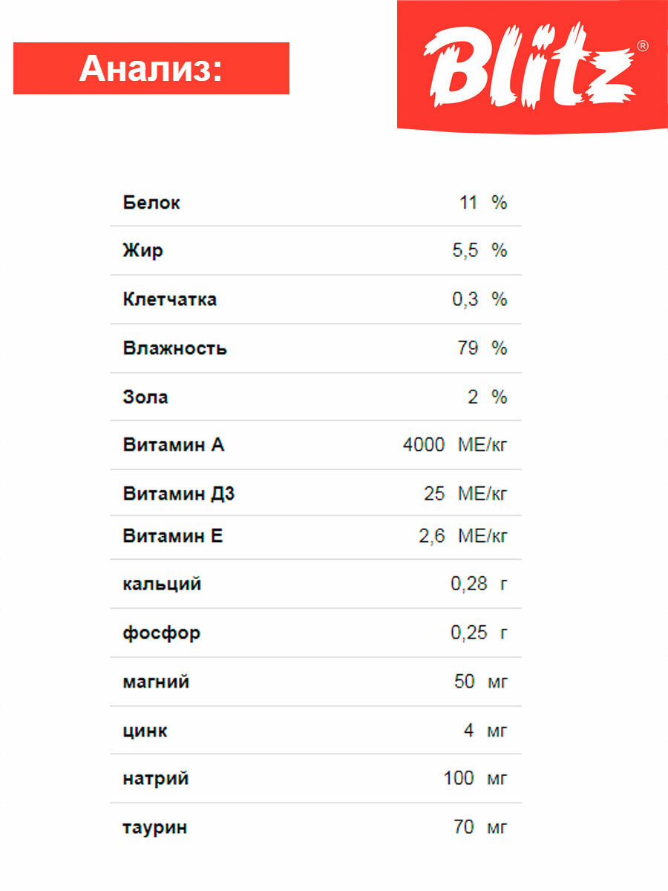Click the Витамин А label
Screen dimensions: 668x891
(x=174, y=446)
